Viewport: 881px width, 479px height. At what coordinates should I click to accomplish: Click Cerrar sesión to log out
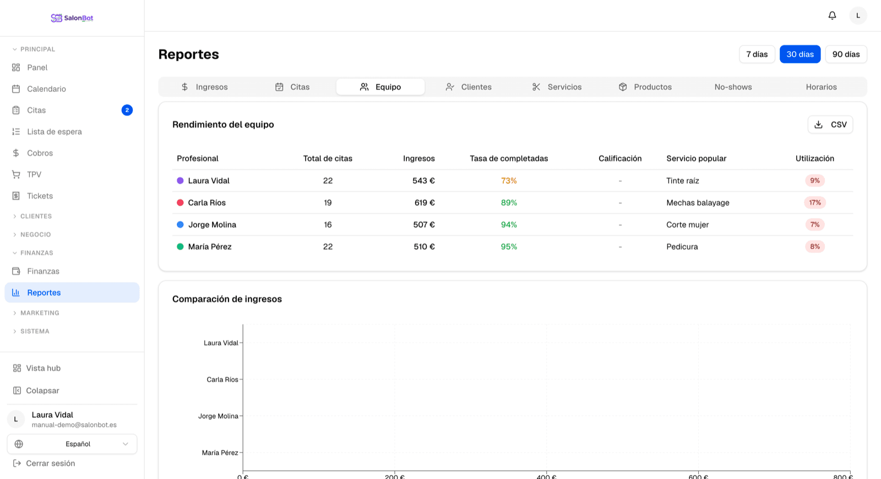72,464
